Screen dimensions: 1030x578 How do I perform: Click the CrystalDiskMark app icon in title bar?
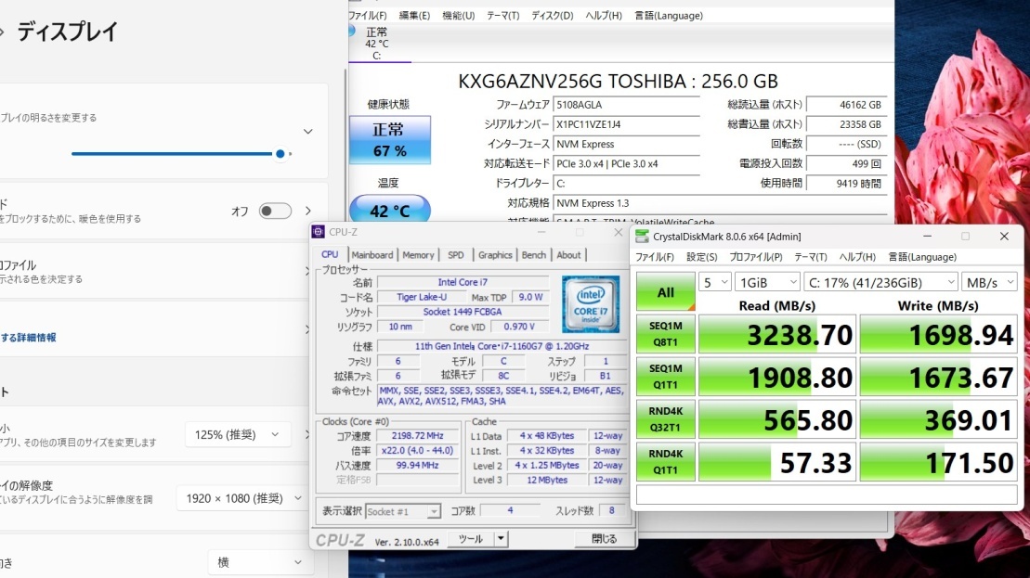642,237
